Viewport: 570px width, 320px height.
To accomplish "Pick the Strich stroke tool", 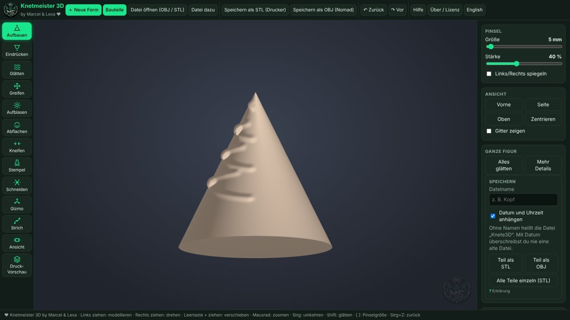I will pyautogui.click(x=17, y=224).
